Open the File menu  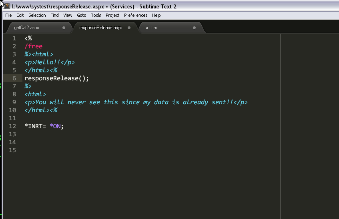[x=8, y=15]
